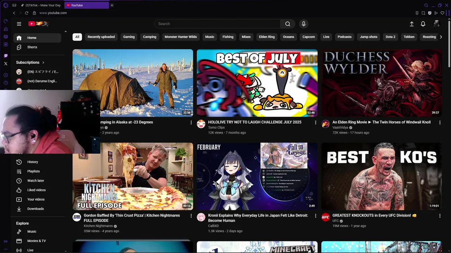Select the Music filter chip
This screenshot has height=253, width=451.
tap(210, 37)
